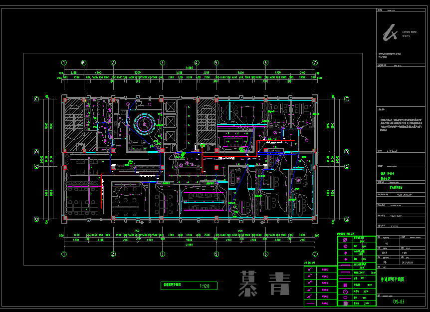Click grid axis bubble E on left side
The image size is (430, 312).
pyautogui.click(x=36, y=99)
